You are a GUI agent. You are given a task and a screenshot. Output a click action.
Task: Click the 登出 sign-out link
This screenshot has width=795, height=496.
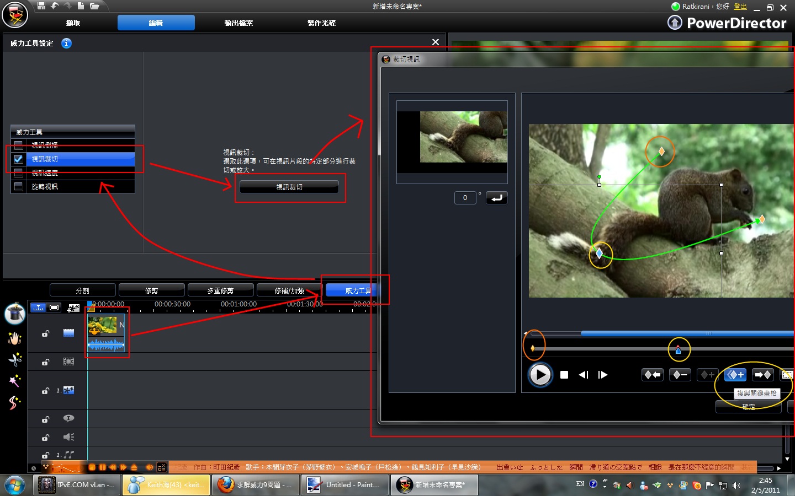(740, 7)
